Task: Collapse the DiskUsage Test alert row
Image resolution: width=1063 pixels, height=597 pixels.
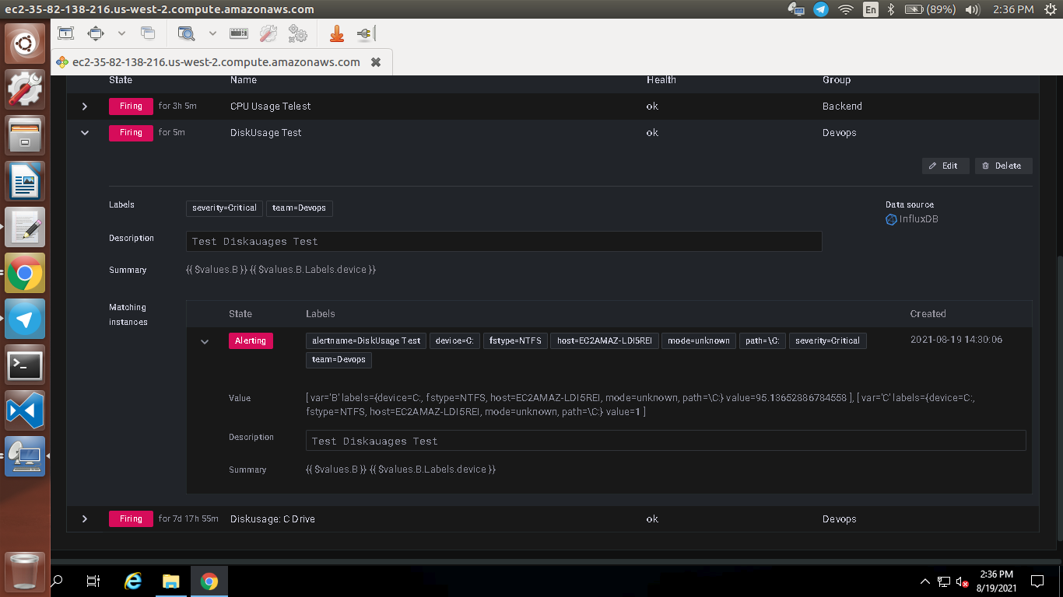Action: pos(85,132)
